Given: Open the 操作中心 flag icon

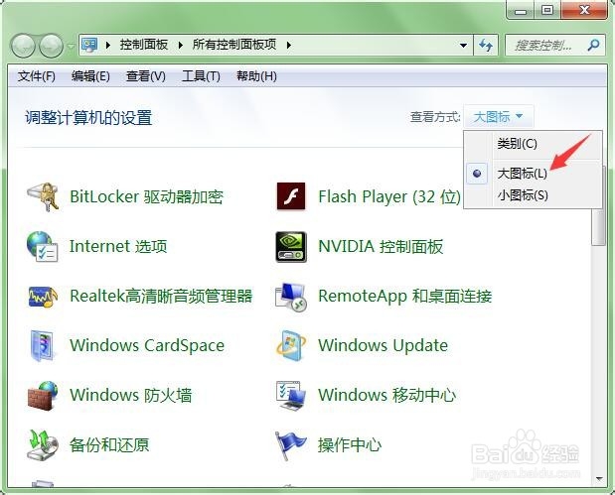Looking at the screenshot, I should tap(291, 445).
